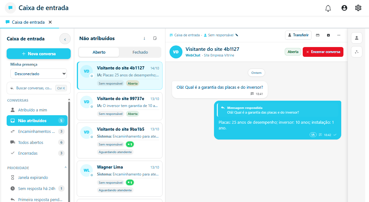The width and height of the screenshot is (369, 202).
Task: Click the Ctrl K shortcut hint
Action: (x=61, y=88)
